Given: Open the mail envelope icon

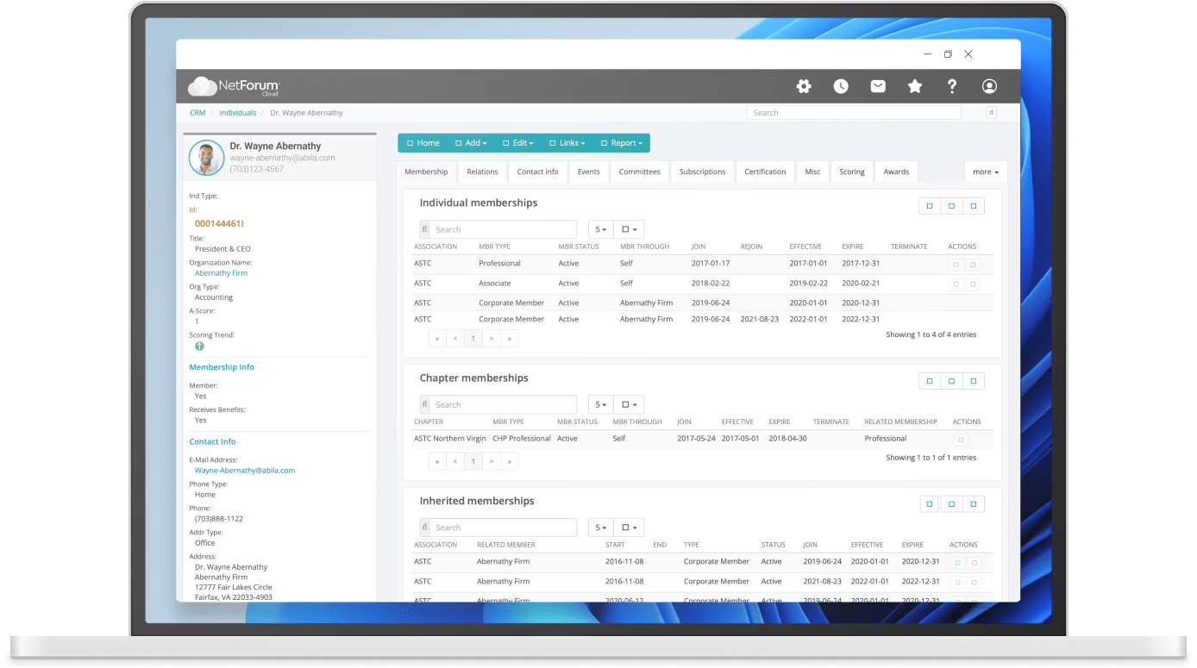Looking at the screenshot, I should click(878, 86).
